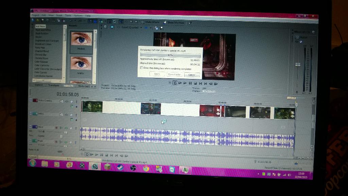Open Steam from the taskbar
Image resolution: width=348 pixels, height=196 pixels.
(x=121, y=167)
